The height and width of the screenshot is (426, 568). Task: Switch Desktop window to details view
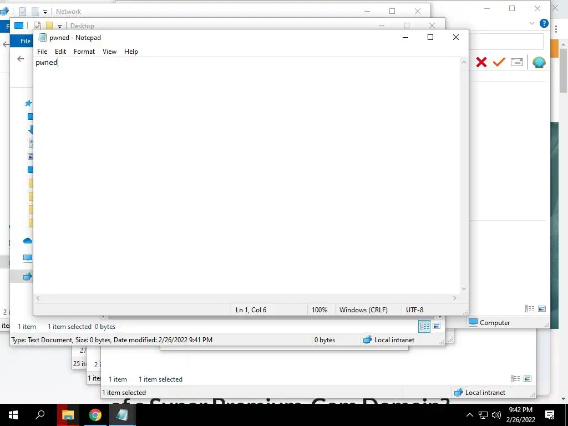click(x=424, y=326)
